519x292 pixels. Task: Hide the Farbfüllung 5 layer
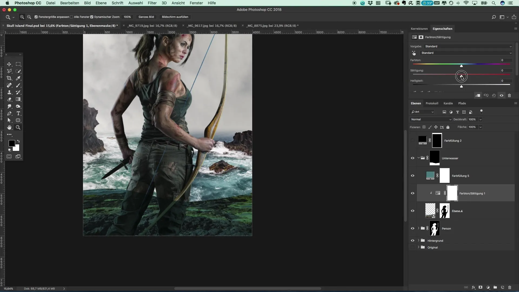pyautogui.click(x=412, y=176)
